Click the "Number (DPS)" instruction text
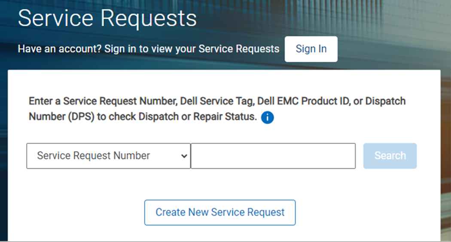This screenshot has width=451, height=242. (x=61, y=117)
